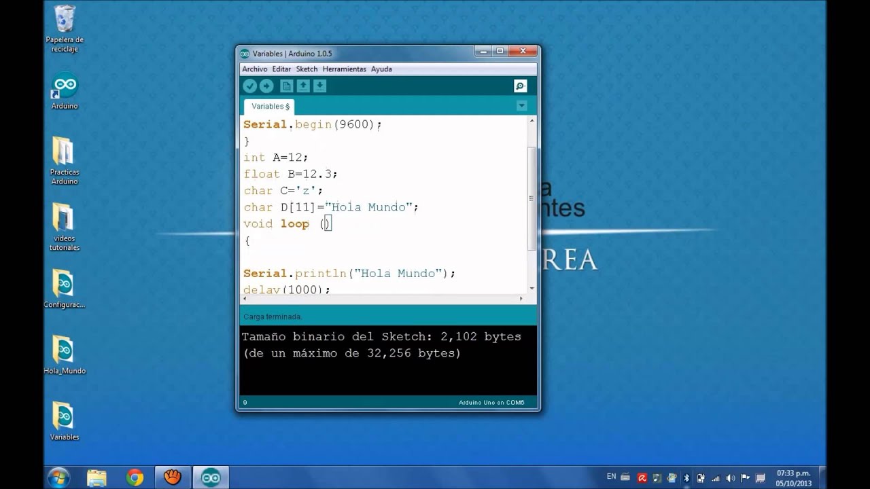Minimize the Arduino window
Screen dimensions: 870x489
click(x=483, y=51)
